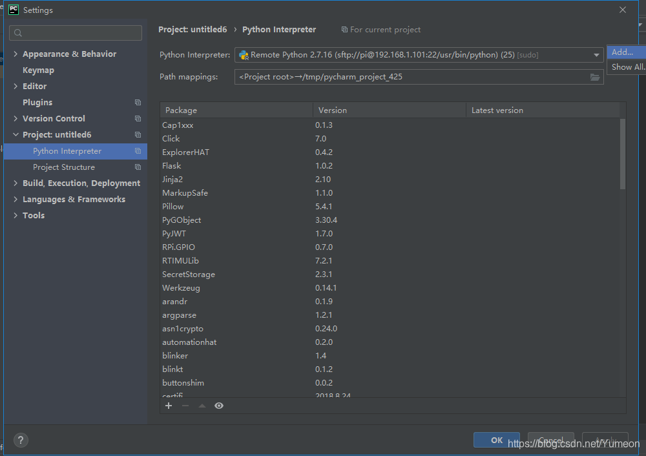Select Project Structure tree item
The height and width of the screenshot is (456, 646).
click(76, 167)
